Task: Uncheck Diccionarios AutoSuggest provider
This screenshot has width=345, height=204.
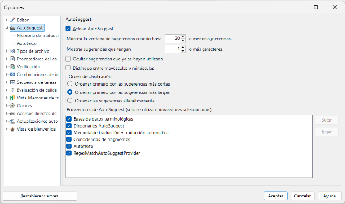Action: pos(69,126)
